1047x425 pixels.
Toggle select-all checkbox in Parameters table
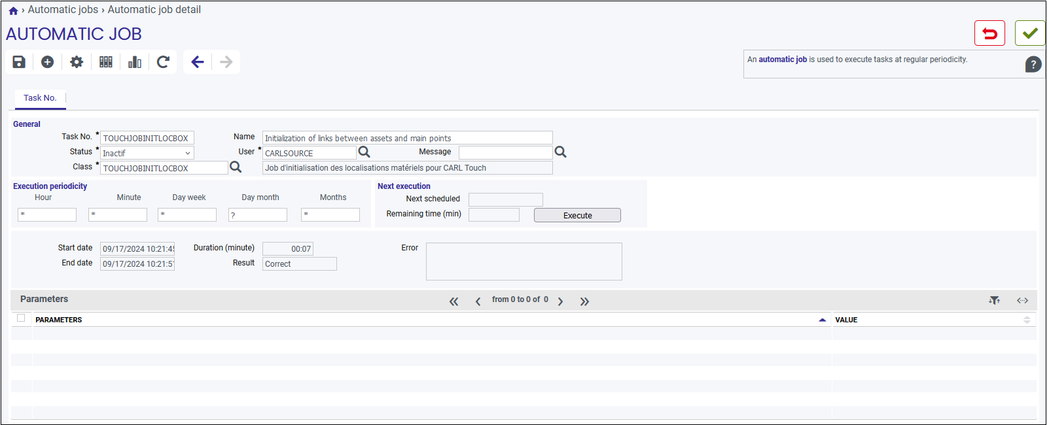(21, 318)
